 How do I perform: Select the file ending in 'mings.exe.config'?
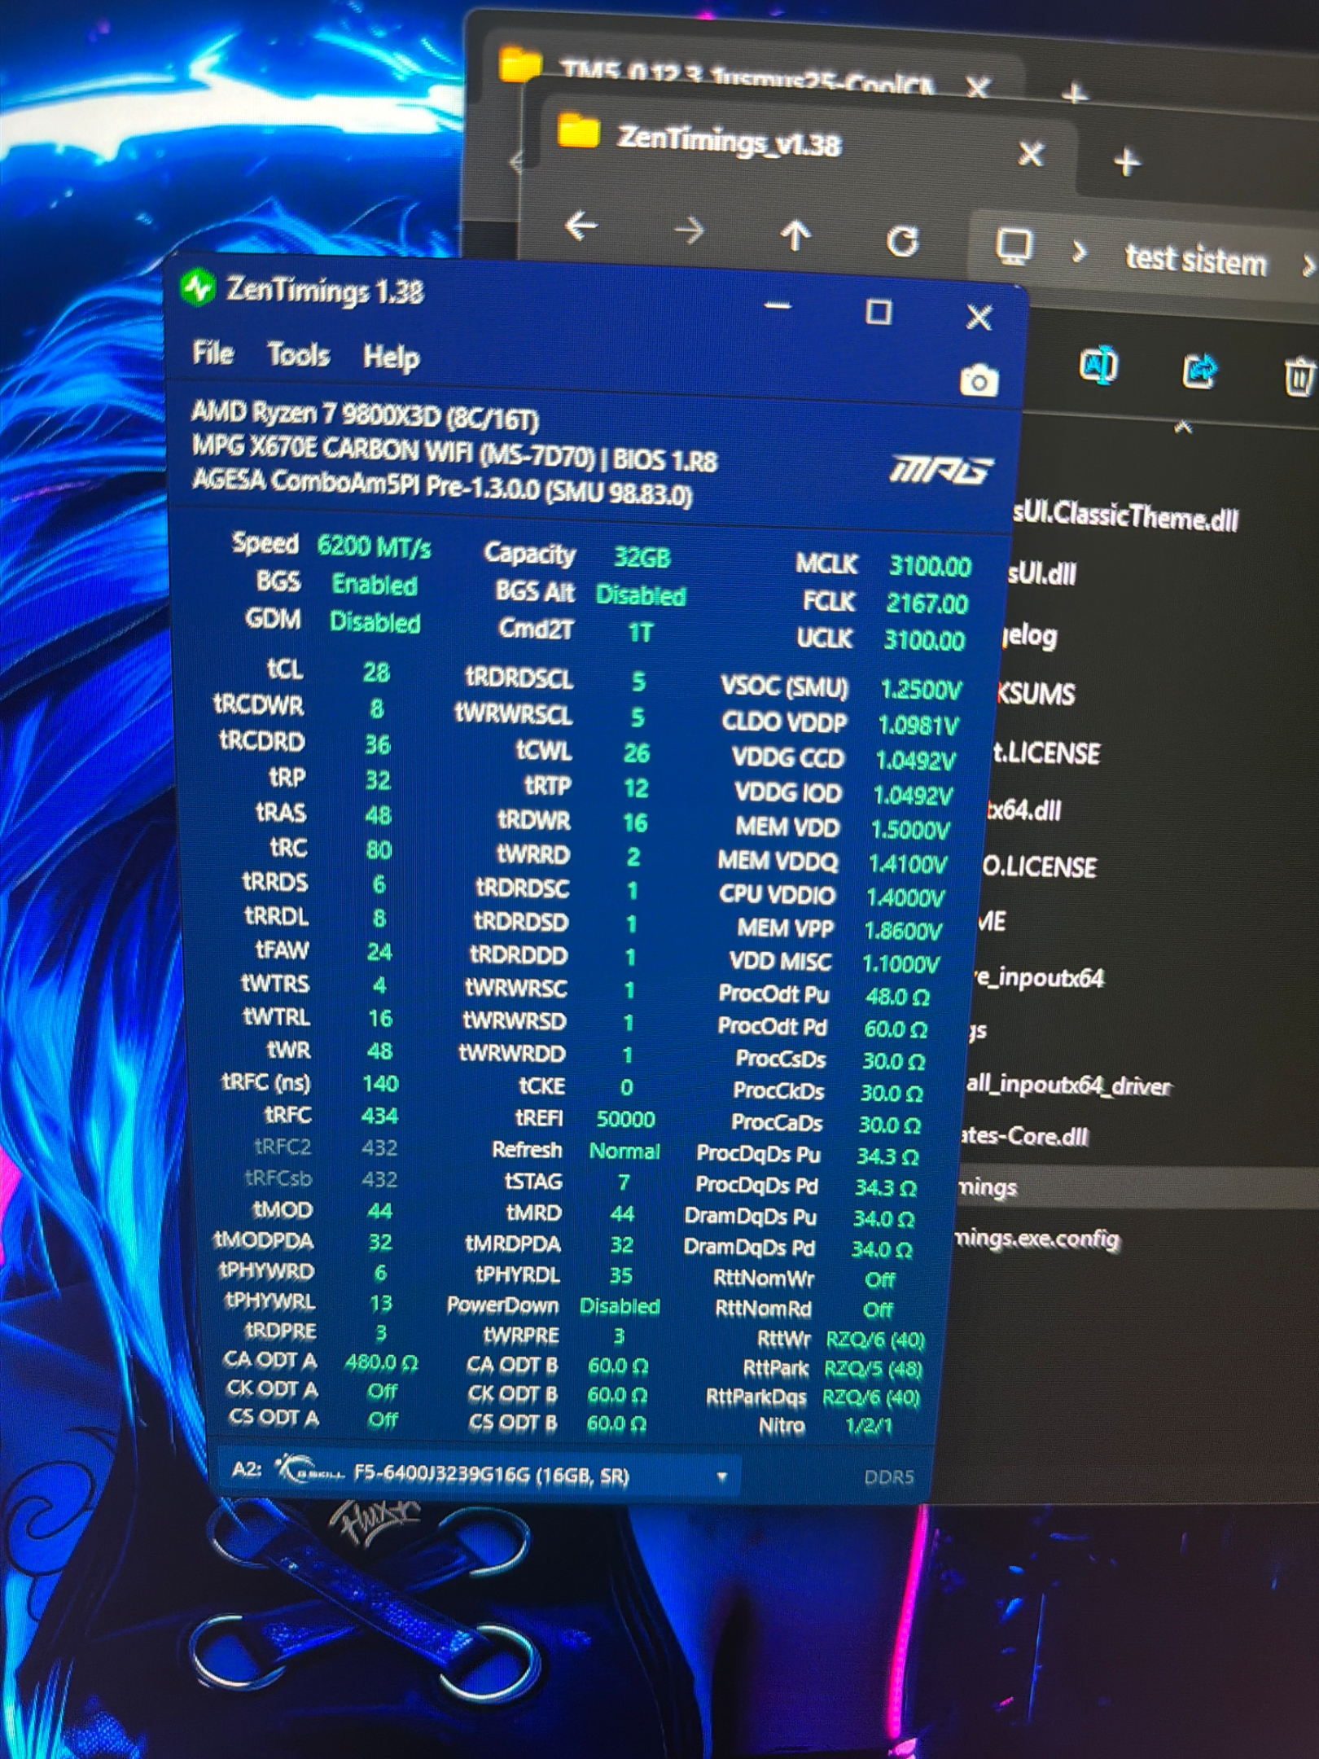(x=1036, y=1238)
